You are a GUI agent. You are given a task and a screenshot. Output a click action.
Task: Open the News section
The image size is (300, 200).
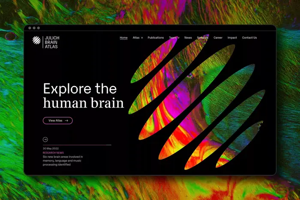pos(188,38)
